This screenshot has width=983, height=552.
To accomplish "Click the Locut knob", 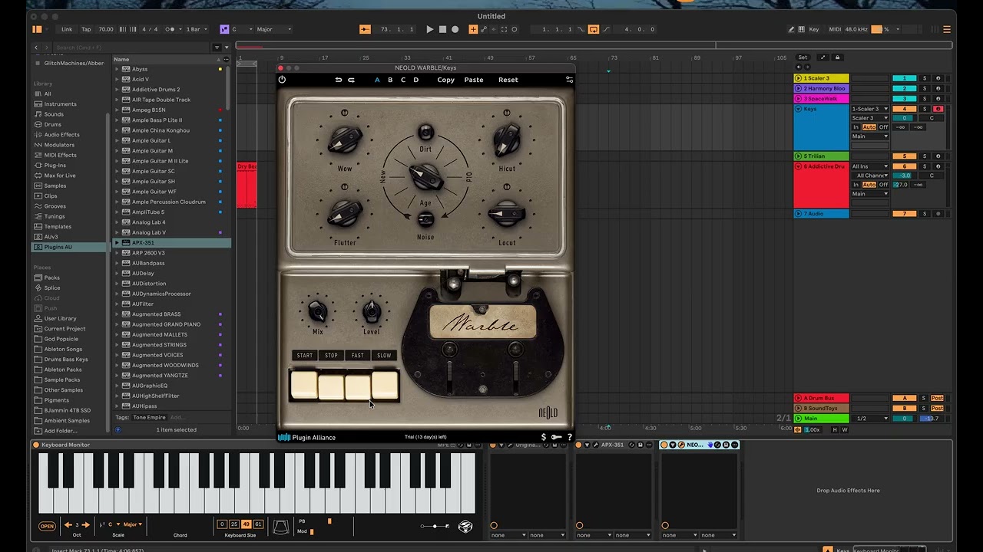I will tap(507, 215).
